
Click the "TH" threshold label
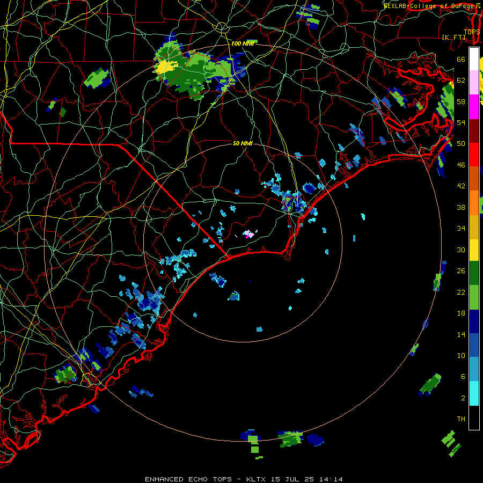pyautogui.click(x=461, y=419)
